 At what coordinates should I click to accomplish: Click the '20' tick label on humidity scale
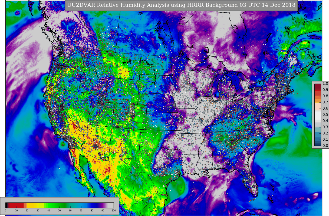tap(27, 211)
